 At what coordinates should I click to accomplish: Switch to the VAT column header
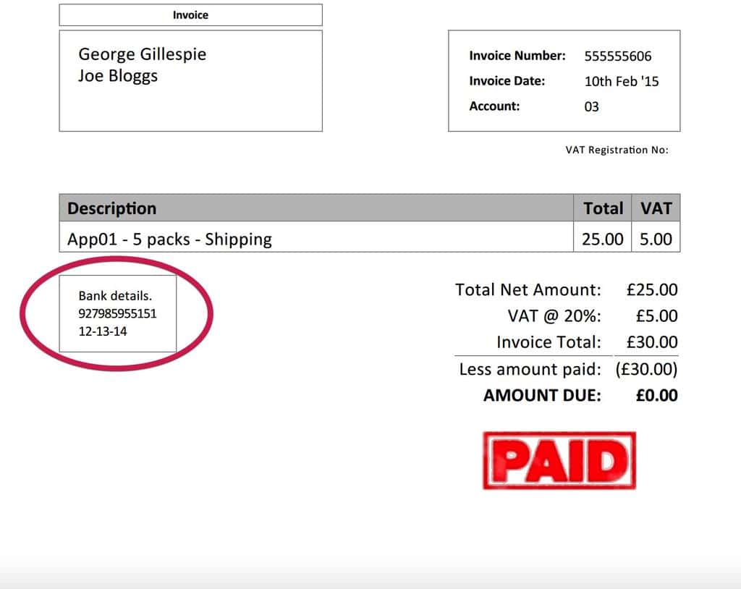(655, 208)
